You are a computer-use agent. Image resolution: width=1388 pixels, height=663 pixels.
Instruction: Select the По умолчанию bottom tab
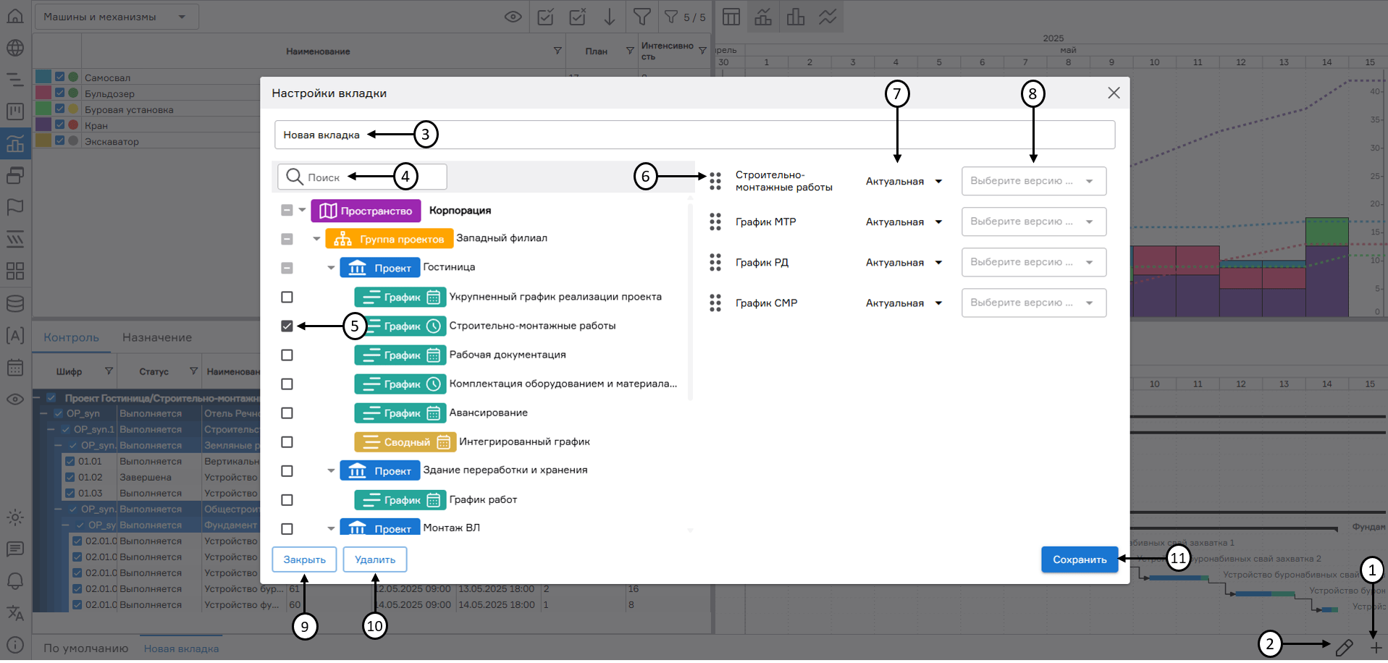tap(85, 649)
